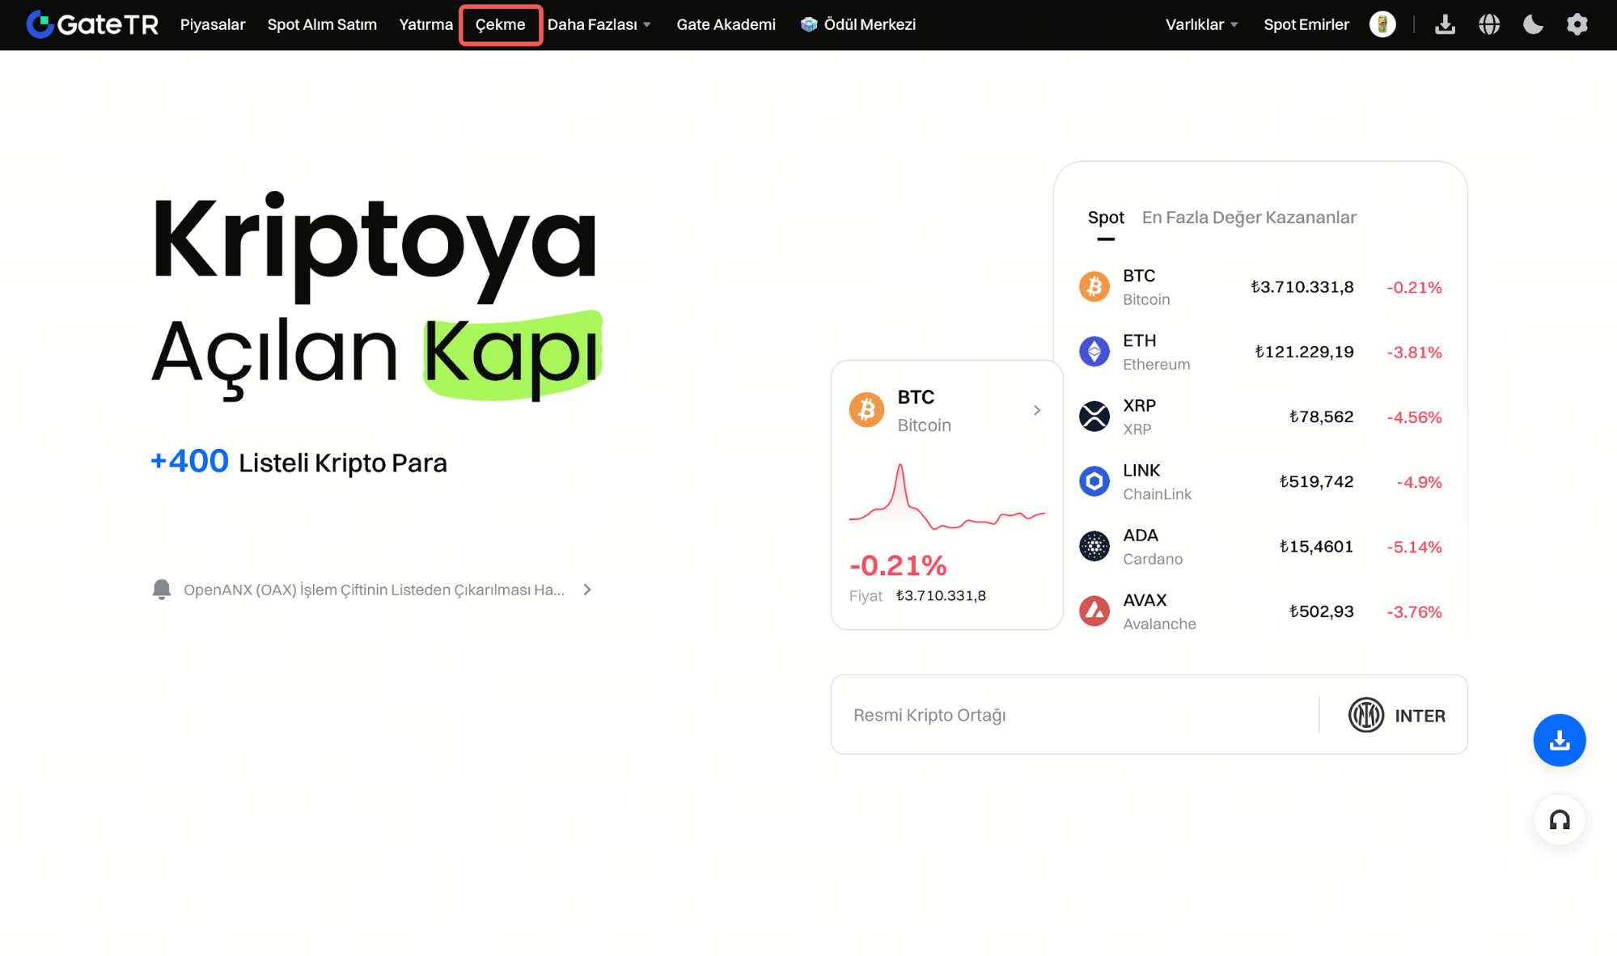Click the GateTR logo

click(92, 24)
